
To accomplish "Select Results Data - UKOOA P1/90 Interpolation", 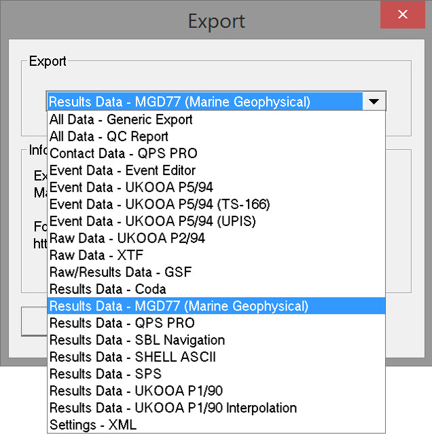I will (173, 408).
